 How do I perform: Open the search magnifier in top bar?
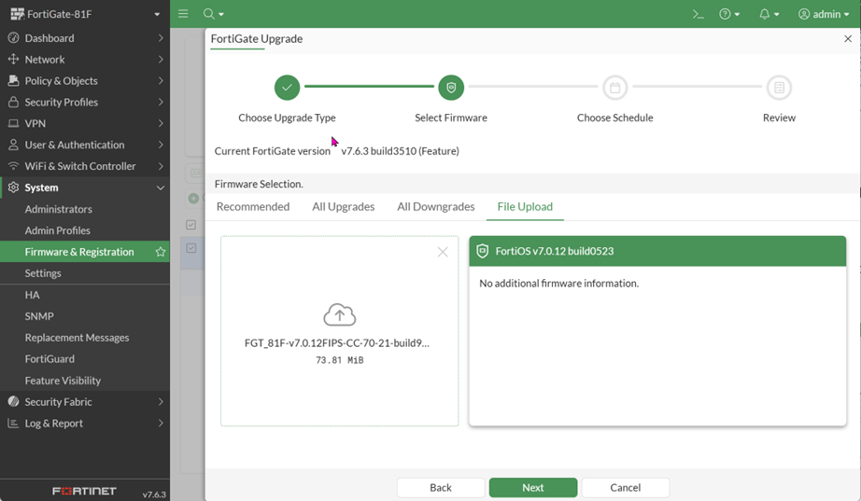(209, 14)
